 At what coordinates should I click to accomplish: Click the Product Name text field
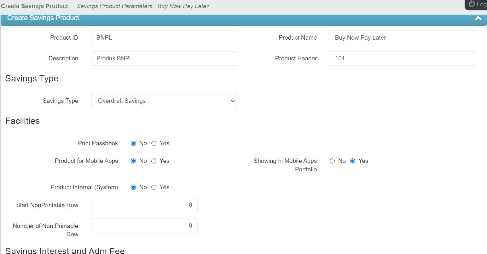[403, 38]
